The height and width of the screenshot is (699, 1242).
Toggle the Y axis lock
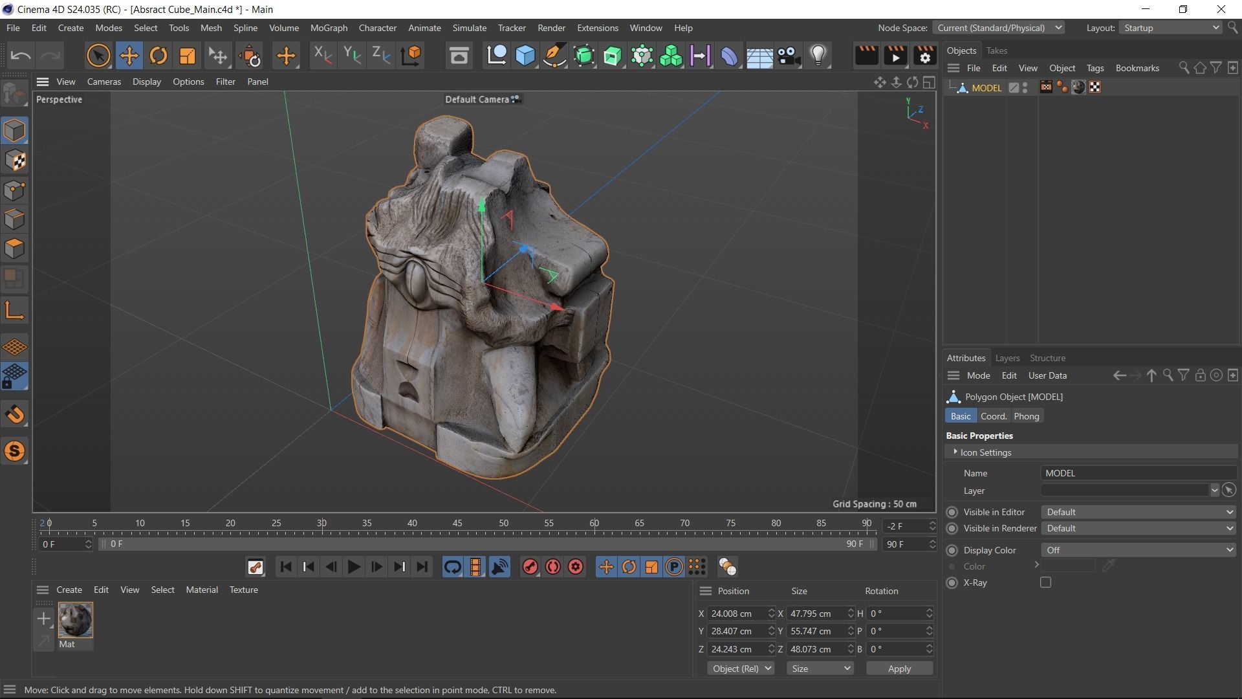tap(351, 56)
